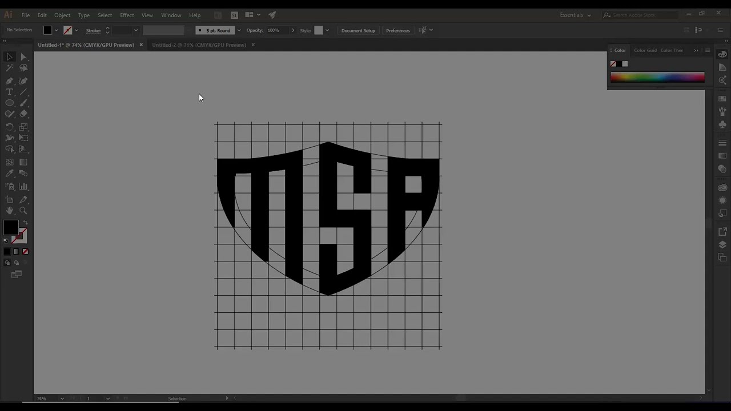This screenshot has width=731, height=411.
Task: Select the Free Transform tool
Action: pyautogui.click(x=23, y=138)
